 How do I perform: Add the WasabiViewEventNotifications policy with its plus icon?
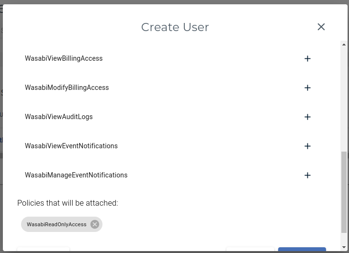tap(307, 146)
